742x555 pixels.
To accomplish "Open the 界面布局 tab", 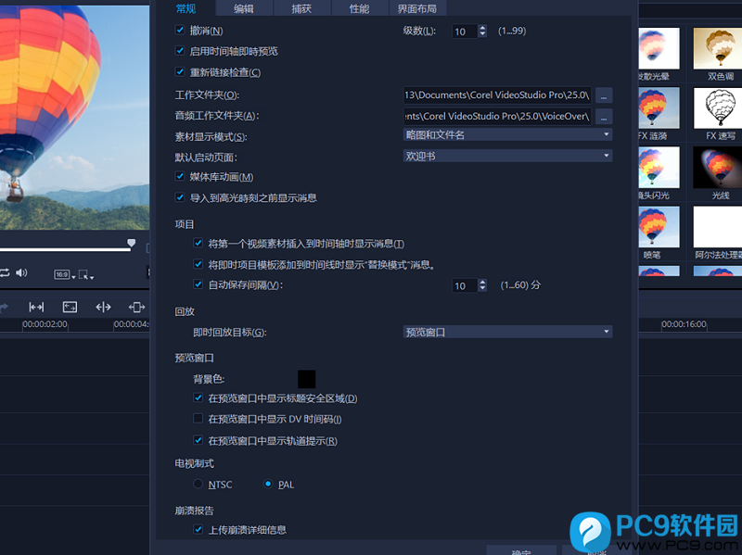I will point(416,8).
